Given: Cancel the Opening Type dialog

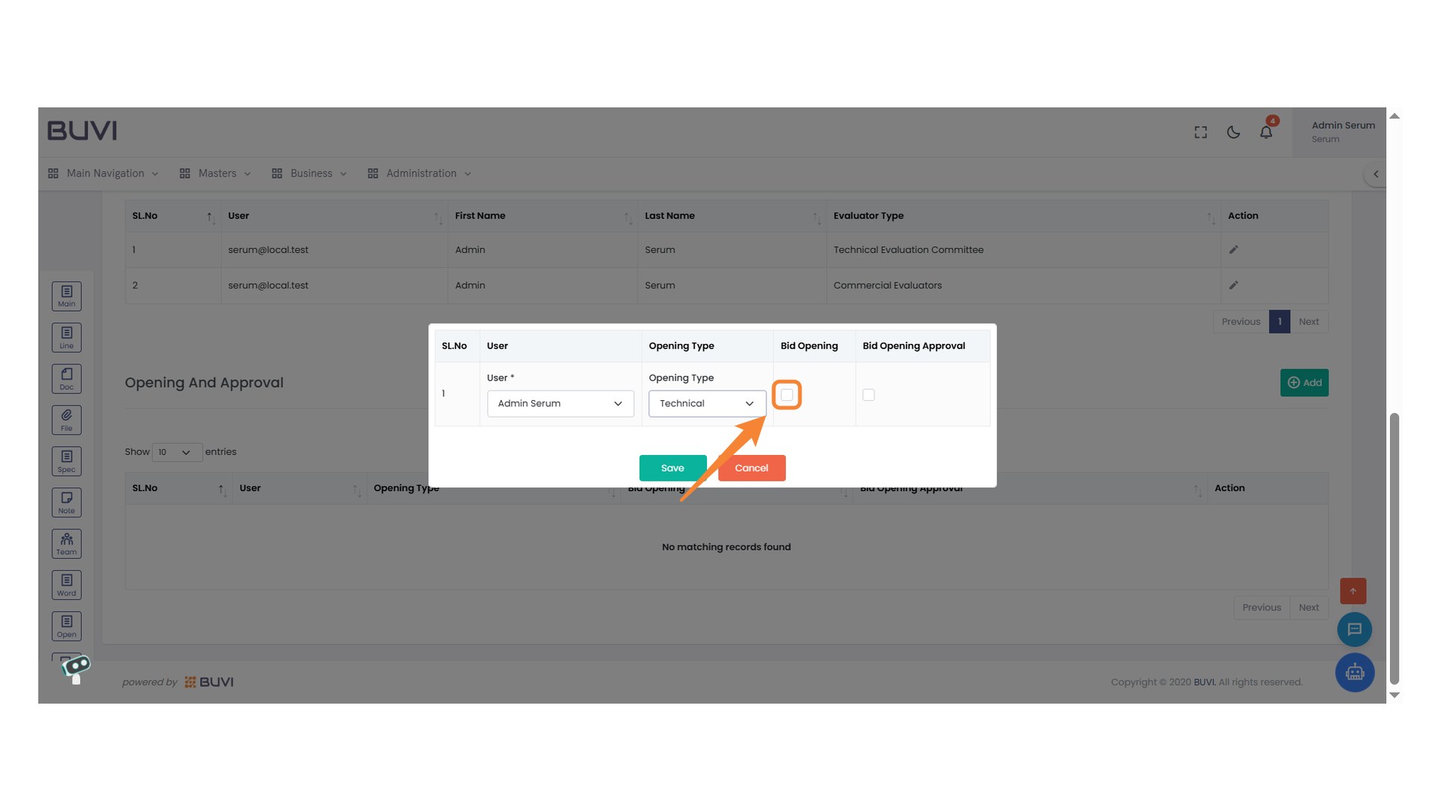Looking at the screenshot, I should click(751, 468).
